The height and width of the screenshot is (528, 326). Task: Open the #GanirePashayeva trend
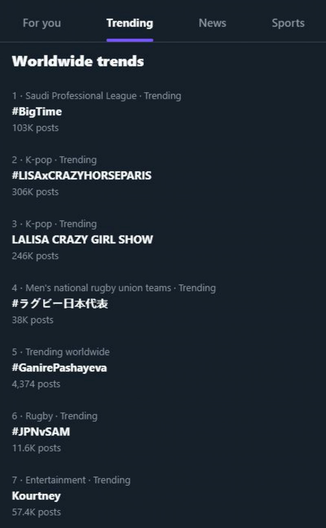click(59, 368)
